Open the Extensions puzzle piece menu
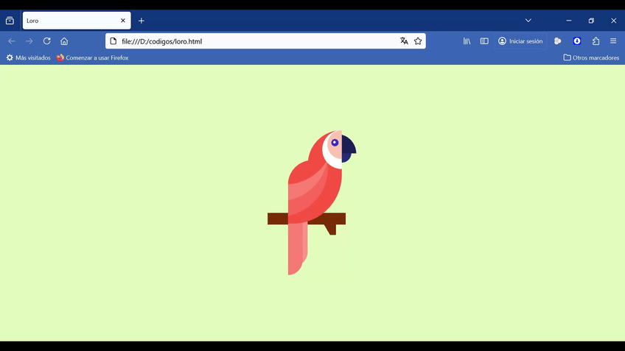The width and height of the screenshot is (625, 351). click(x=596, y=41)
